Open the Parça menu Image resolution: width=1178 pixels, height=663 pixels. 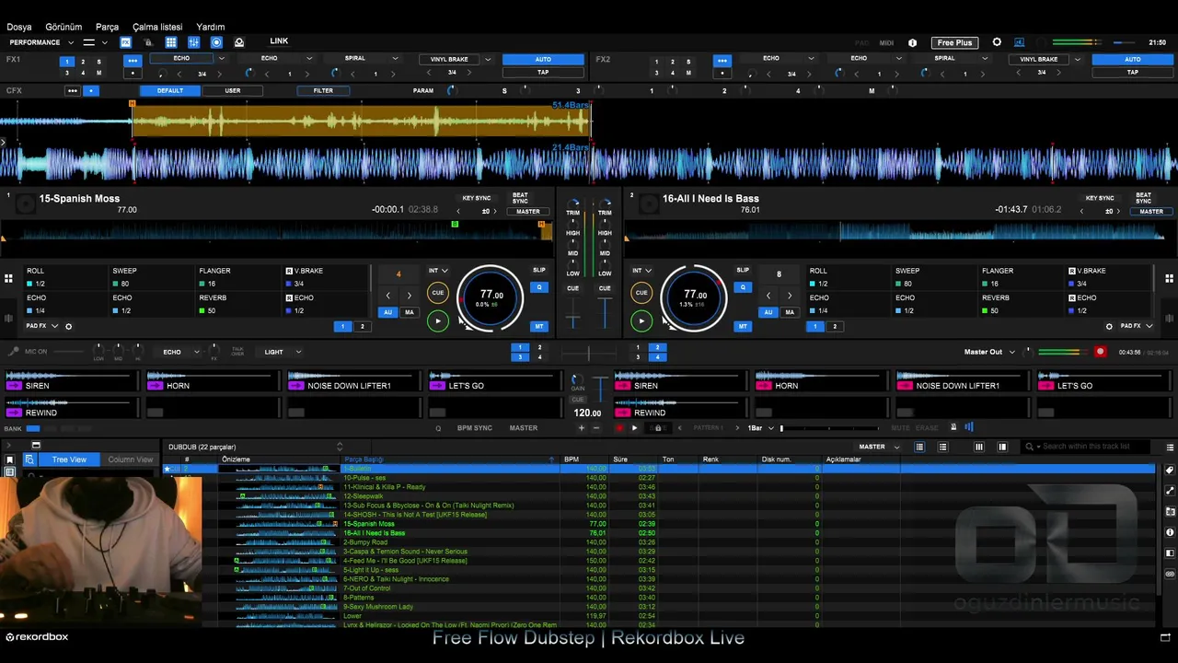(108, 27)
